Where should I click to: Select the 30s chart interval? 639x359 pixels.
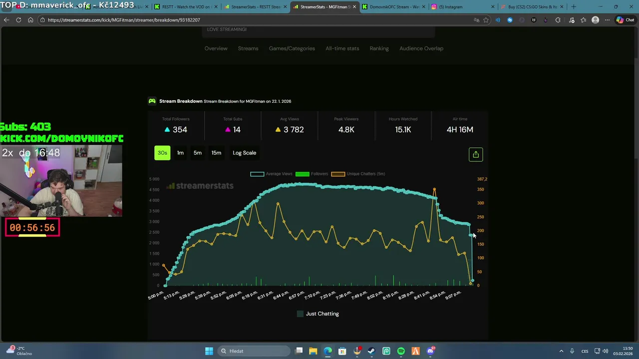pos(162,153)
